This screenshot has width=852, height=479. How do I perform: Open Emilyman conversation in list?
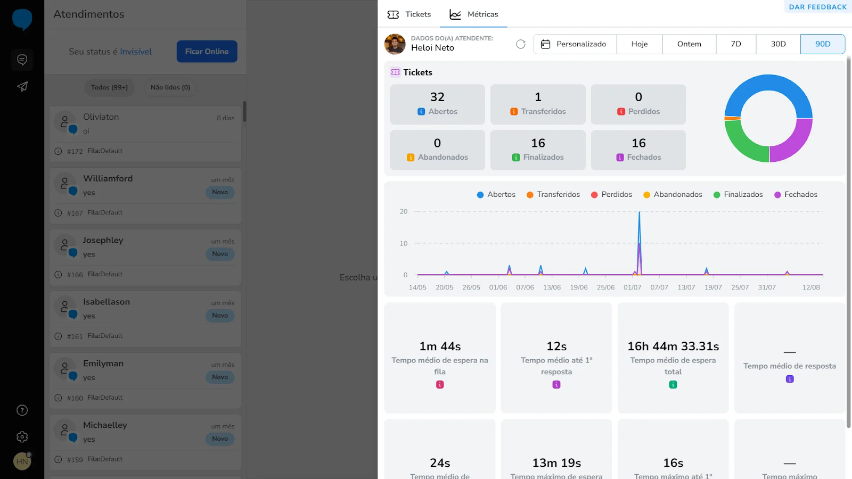tap(145, 381)
